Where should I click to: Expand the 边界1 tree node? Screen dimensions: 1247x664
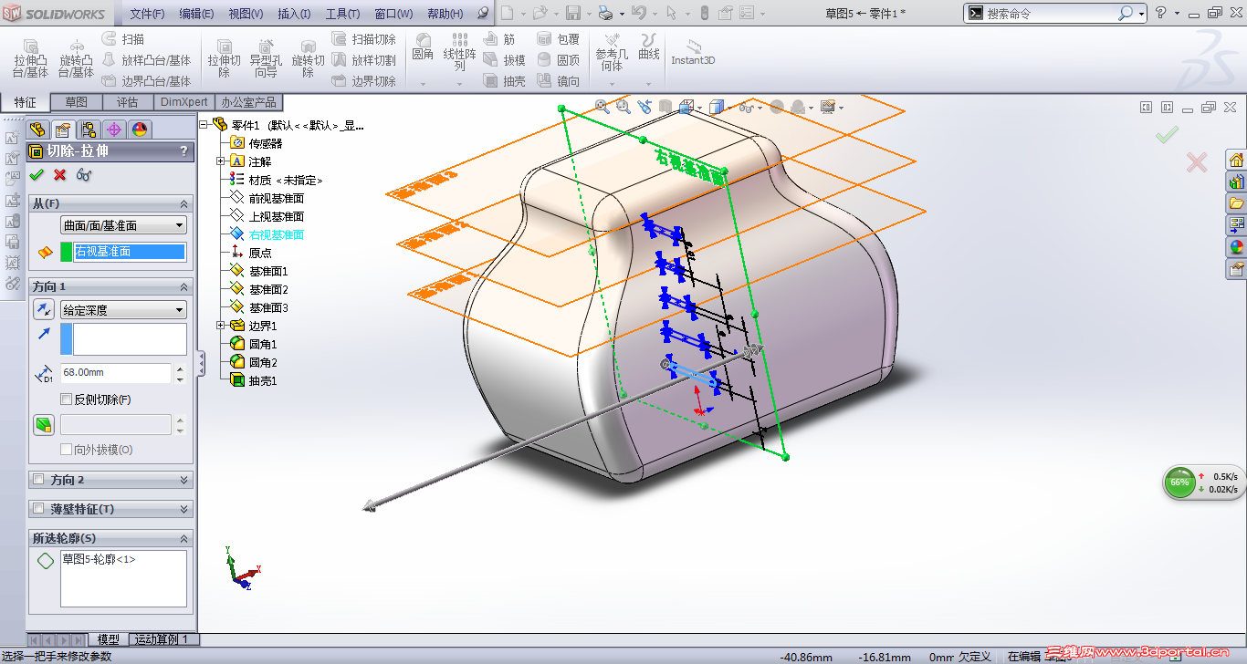220,326
